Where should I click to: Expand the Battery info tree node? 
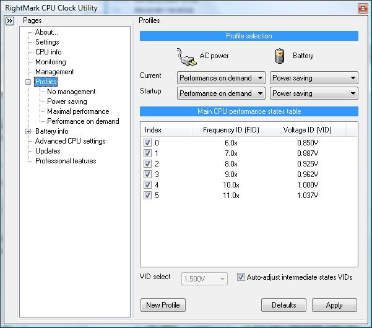pos(28,131)
